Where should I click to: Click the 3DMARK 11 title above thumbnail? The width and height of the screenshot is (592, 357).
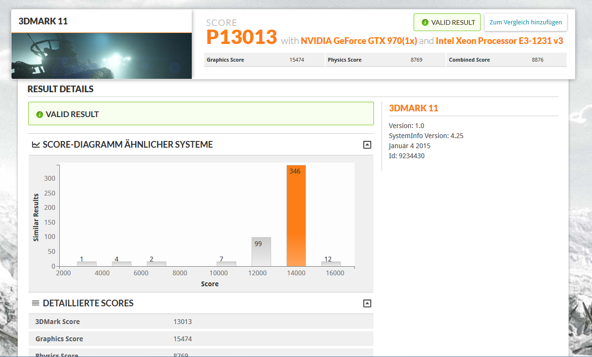pyautogui.click(x=43, y=22)
